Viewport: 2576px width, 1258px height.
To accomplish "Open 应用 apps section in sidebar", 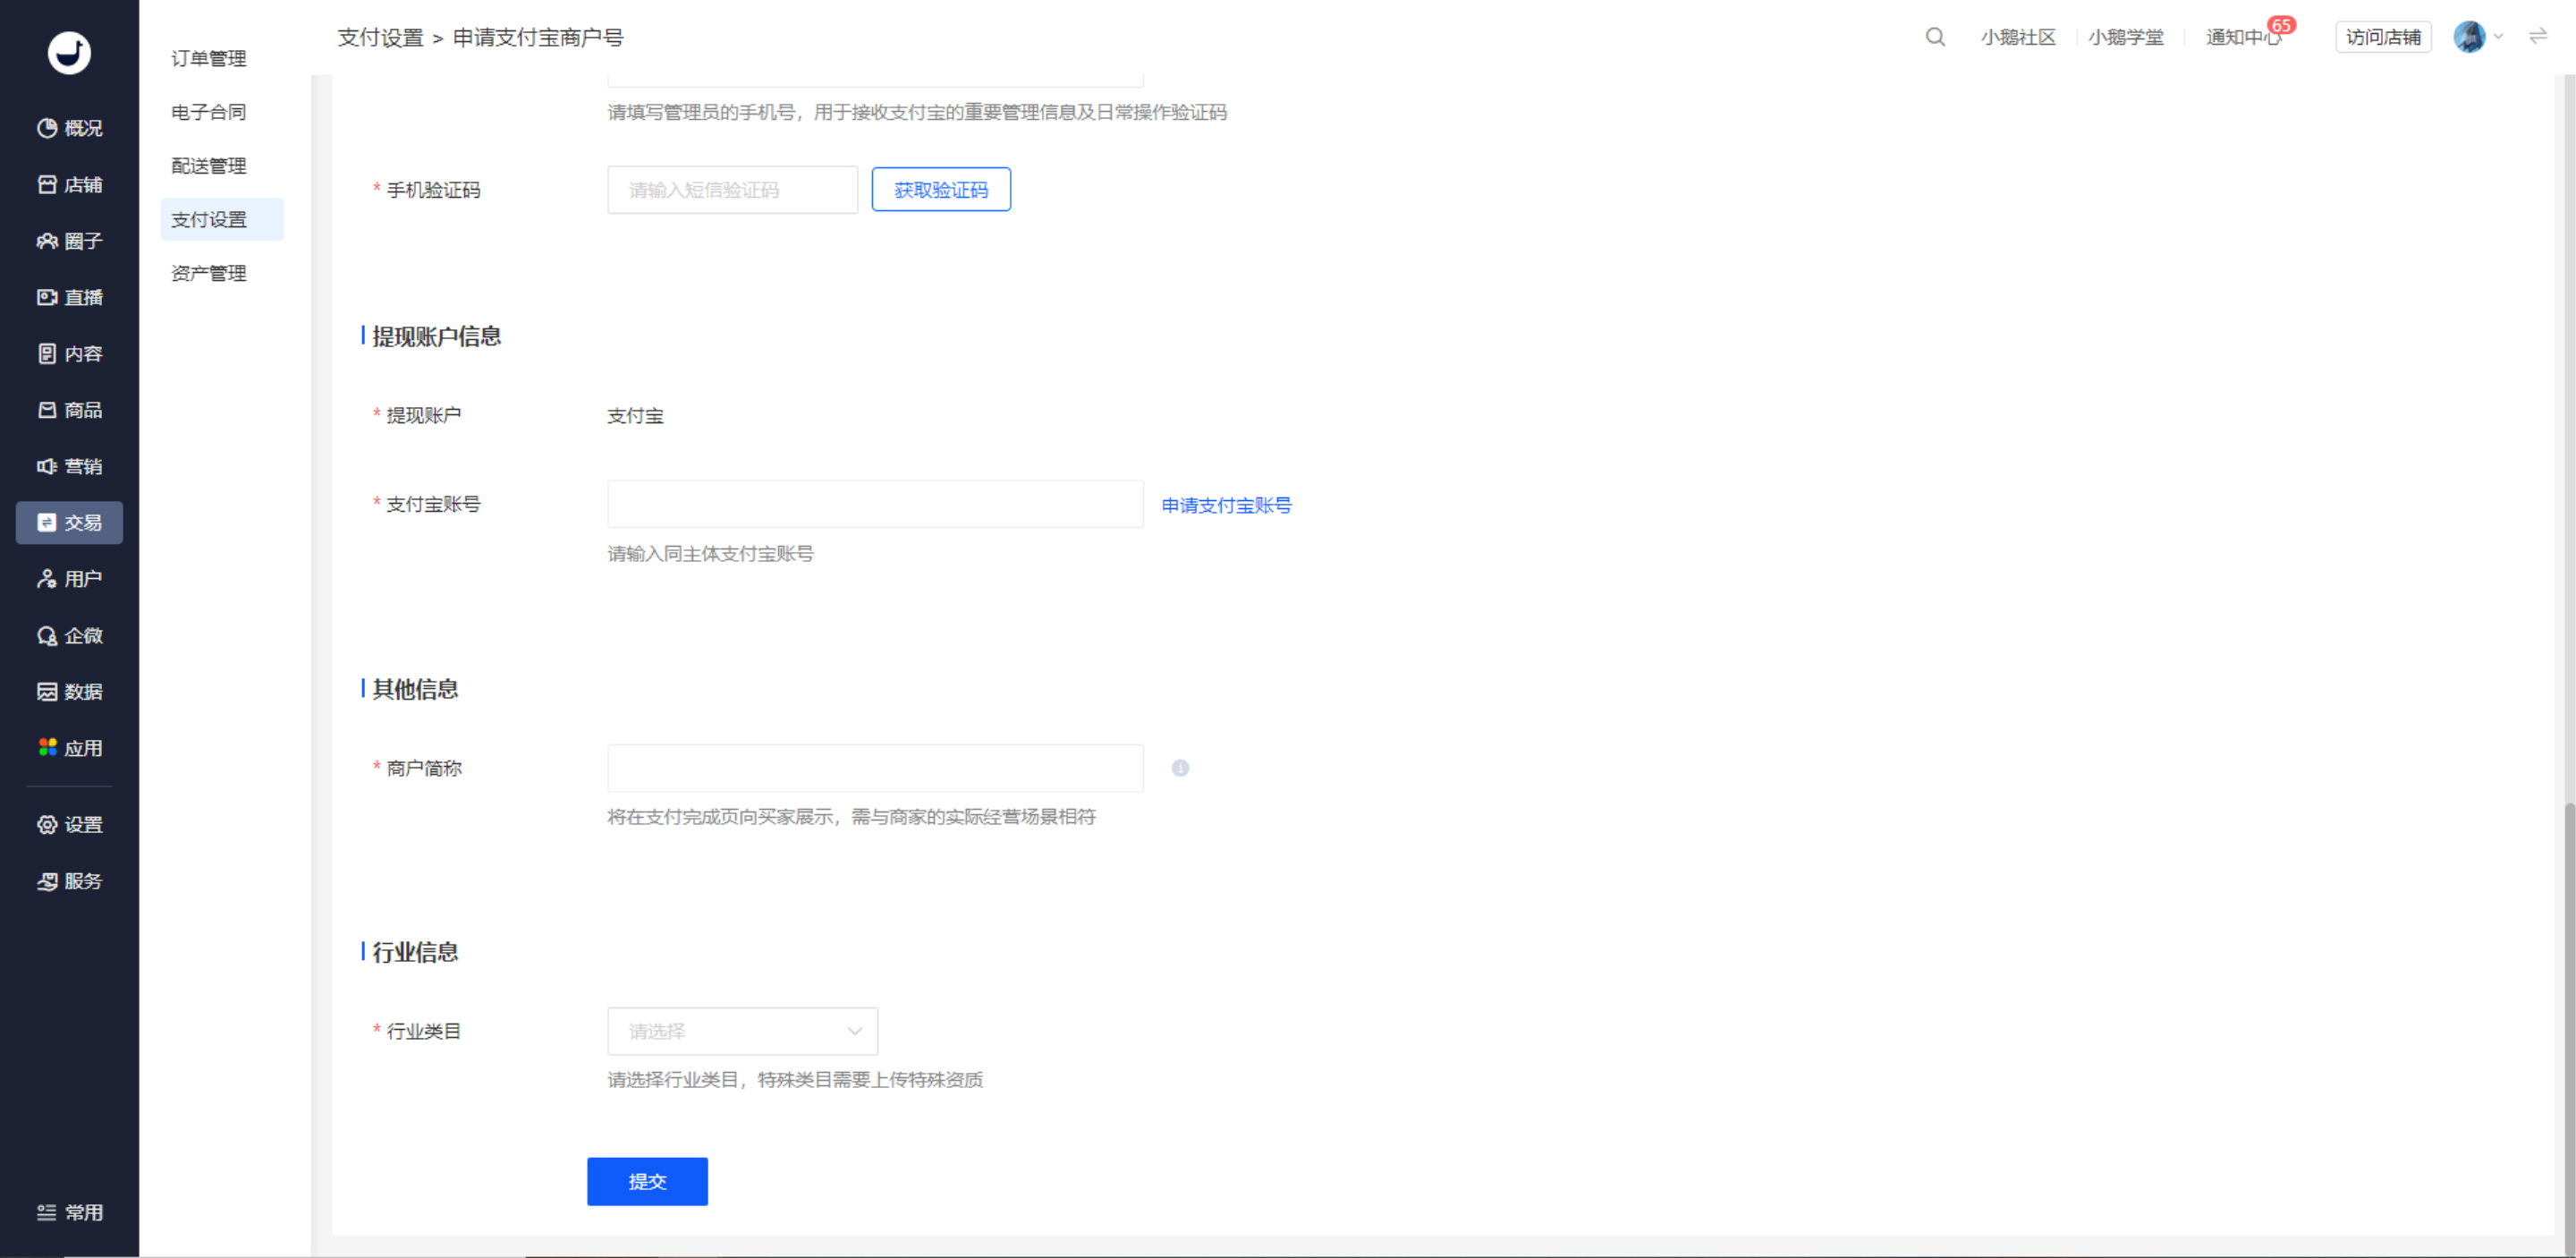I will pyautogui.click(x=69, y=748).
